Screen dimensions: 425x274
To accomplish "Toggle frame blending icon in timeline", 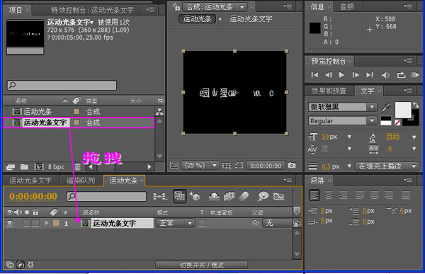I will pos(229,196).
